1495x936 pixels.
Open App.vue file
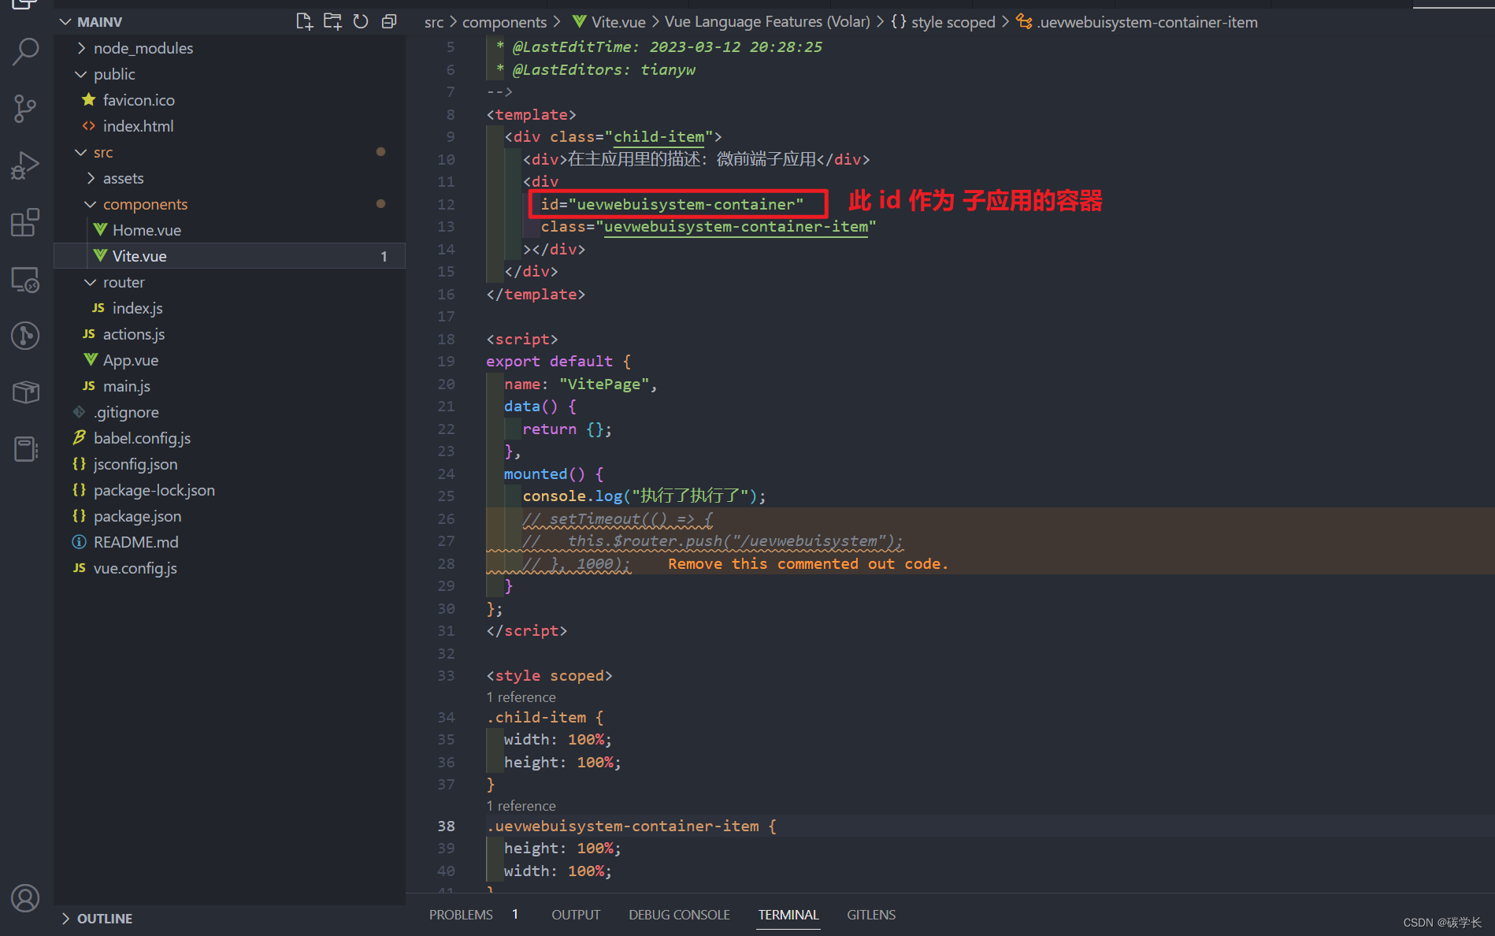point(229,360)
